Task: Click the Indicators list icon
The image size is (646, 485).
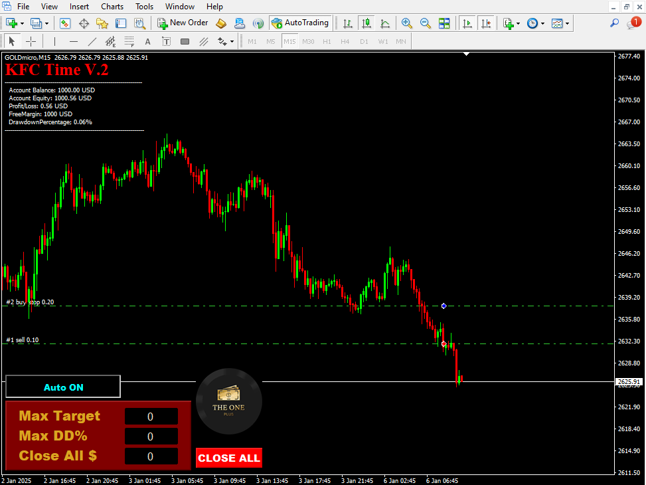Action: [x=509, y=23]
